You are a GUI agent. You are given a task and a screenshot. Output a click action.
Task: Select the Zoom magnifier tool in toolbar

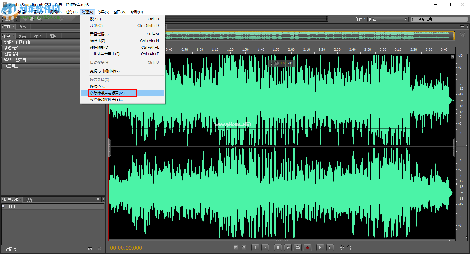(x=39, y=19)
